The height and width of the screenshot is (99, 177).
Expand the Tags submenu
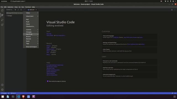[x=31, y=43]
